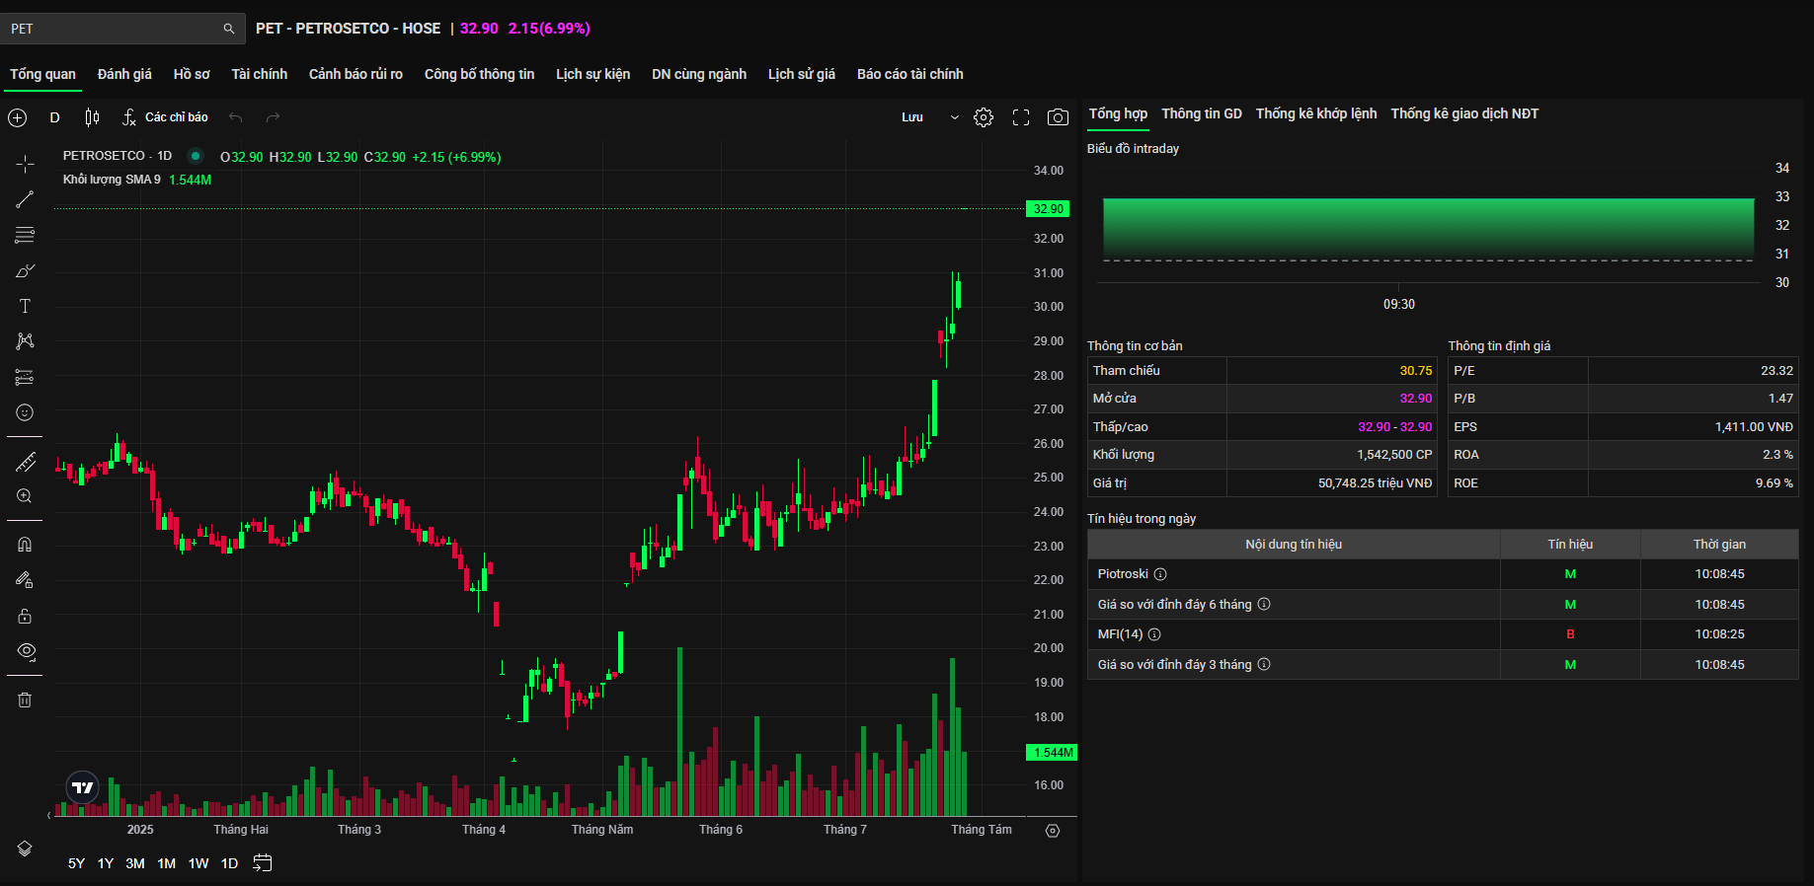Expand the save layout dropdown arrow

954,117
